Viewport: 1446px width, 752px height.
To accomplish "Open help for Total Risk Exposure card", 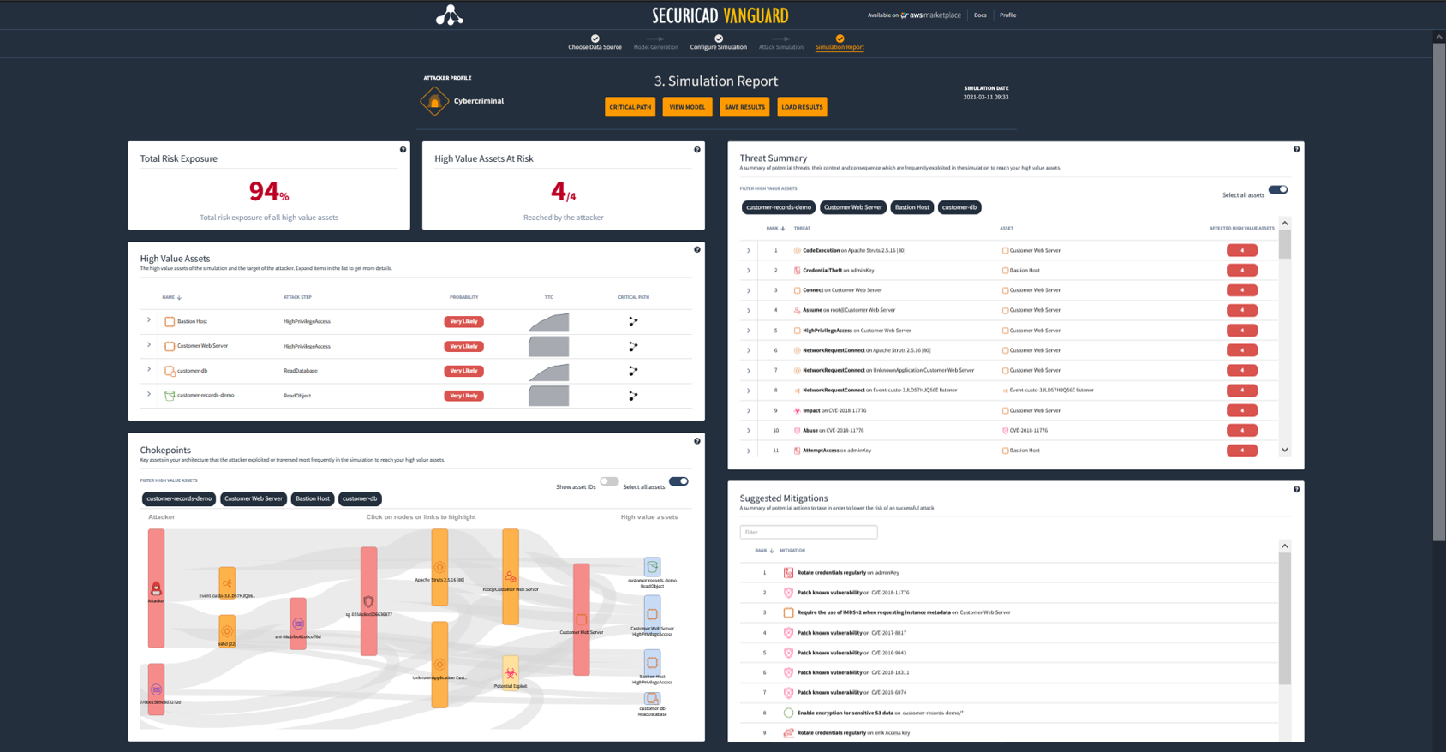I will (403, 150).
